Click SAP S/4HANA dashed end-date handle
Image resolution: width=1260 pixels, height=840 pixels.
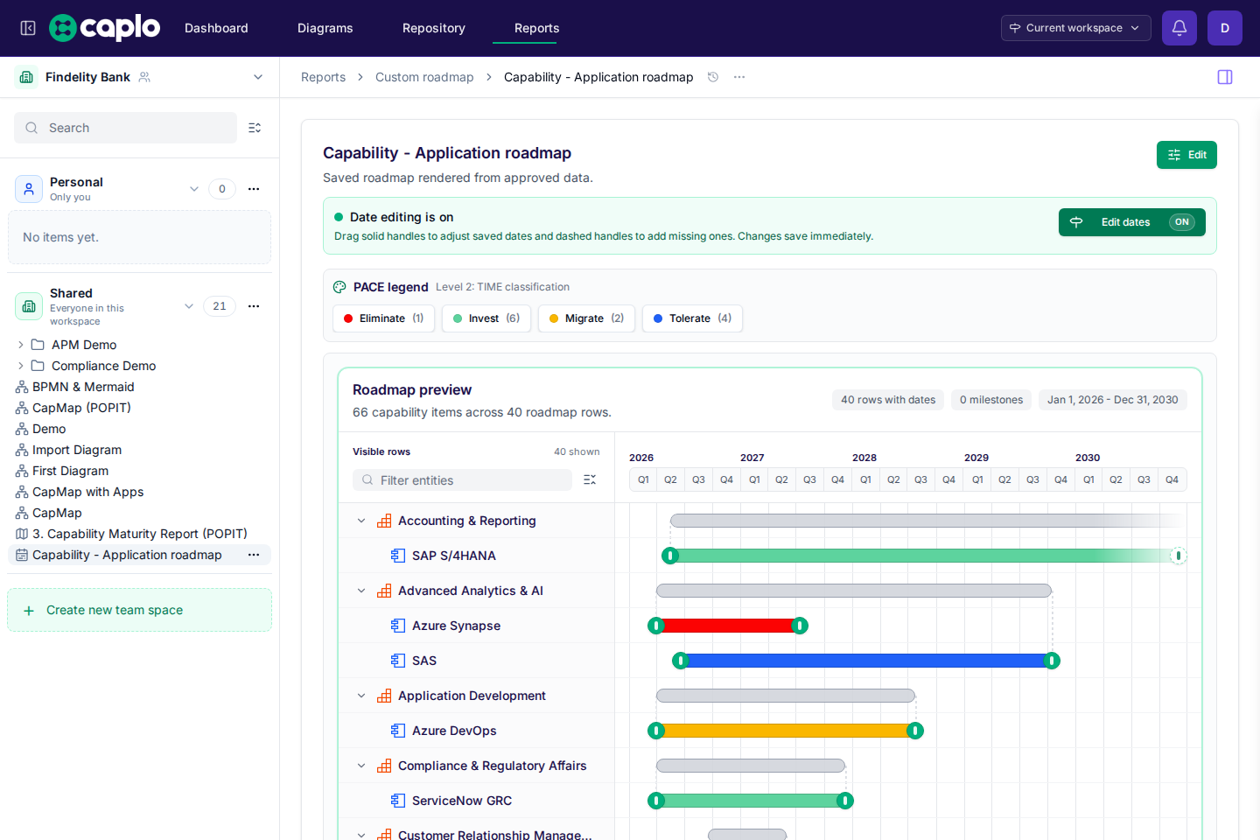(x=1179, y=556)
